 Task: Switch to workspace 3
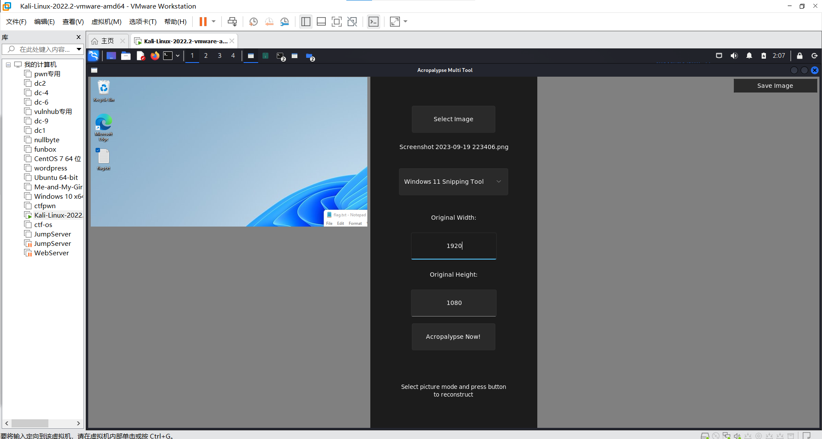pyautogui.click(x=220, y=56)
